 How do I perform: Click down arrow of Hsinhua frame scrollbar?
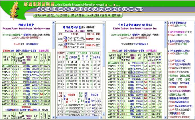pos(165,117)
